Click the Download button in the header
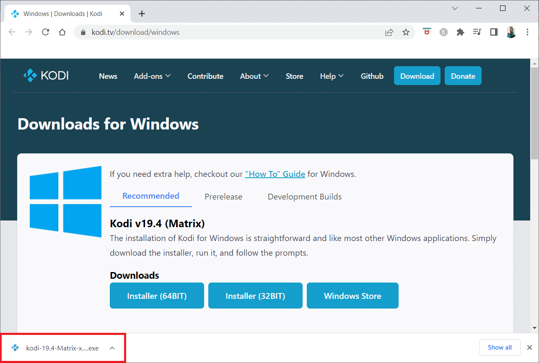Screen dimensions: 539x363 417,76
